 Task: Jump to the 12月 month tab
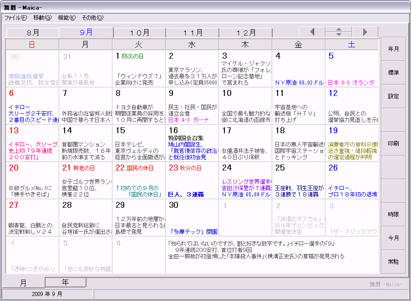246,33
